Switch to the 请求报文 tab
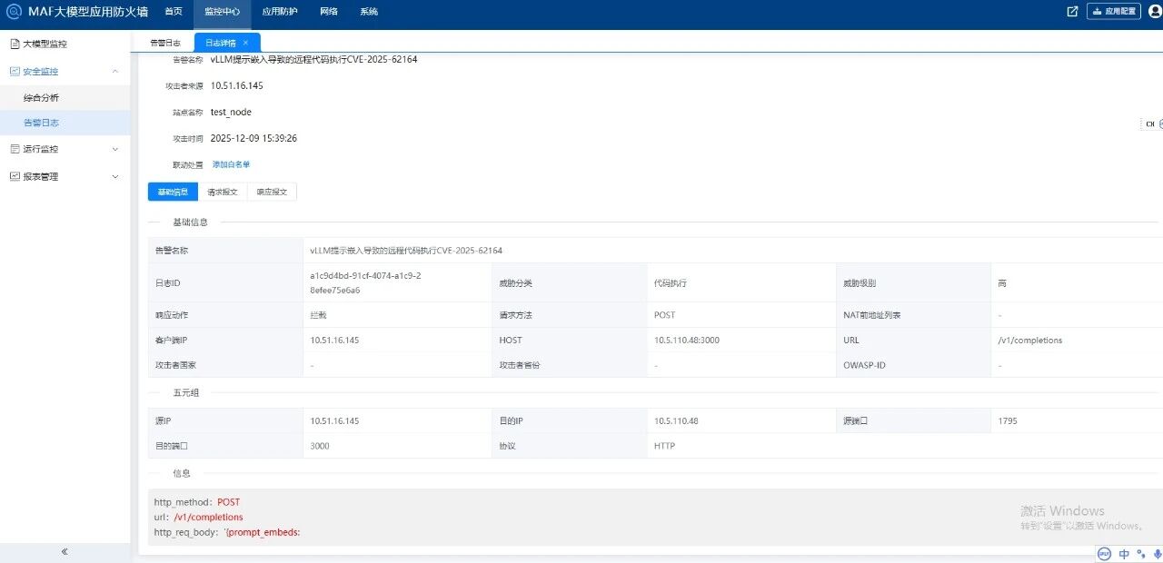 tap(222, 192)
